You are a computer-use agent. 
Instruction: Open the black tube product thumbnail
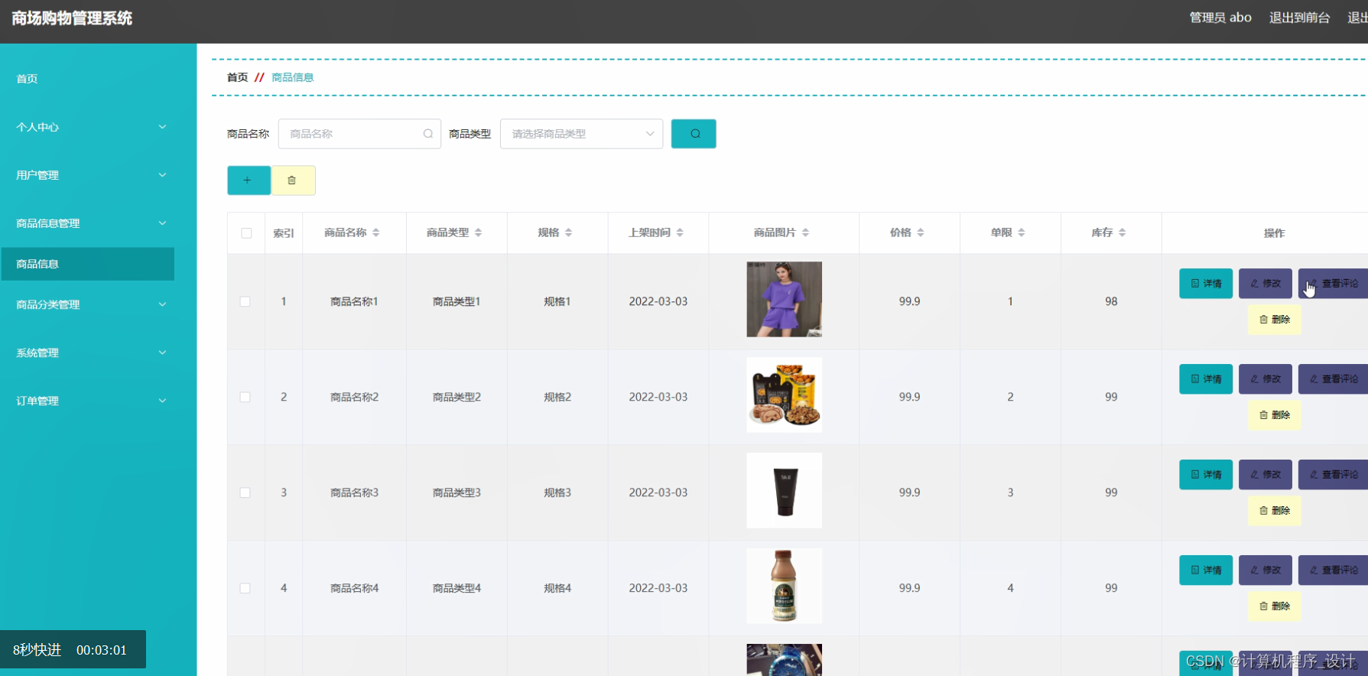(784, 490)
